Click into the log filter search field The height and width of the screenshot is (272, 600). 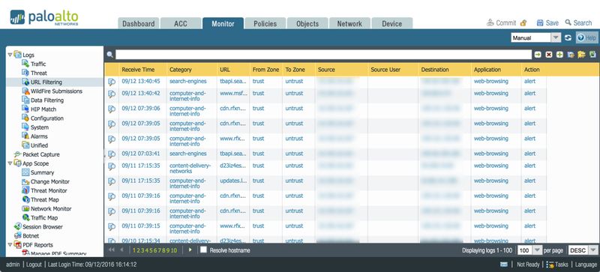(x=323, y=55)
